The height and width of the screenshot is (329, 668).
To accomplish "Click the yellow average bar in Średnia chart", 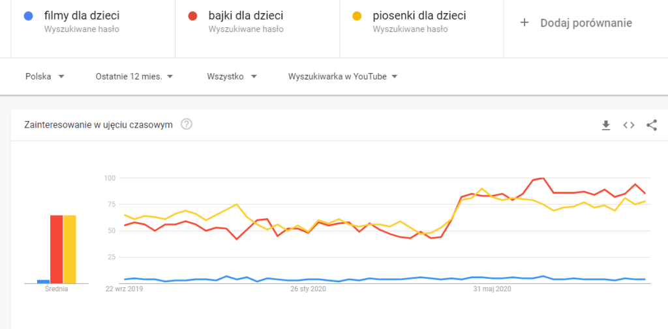I will click(70, 249).
